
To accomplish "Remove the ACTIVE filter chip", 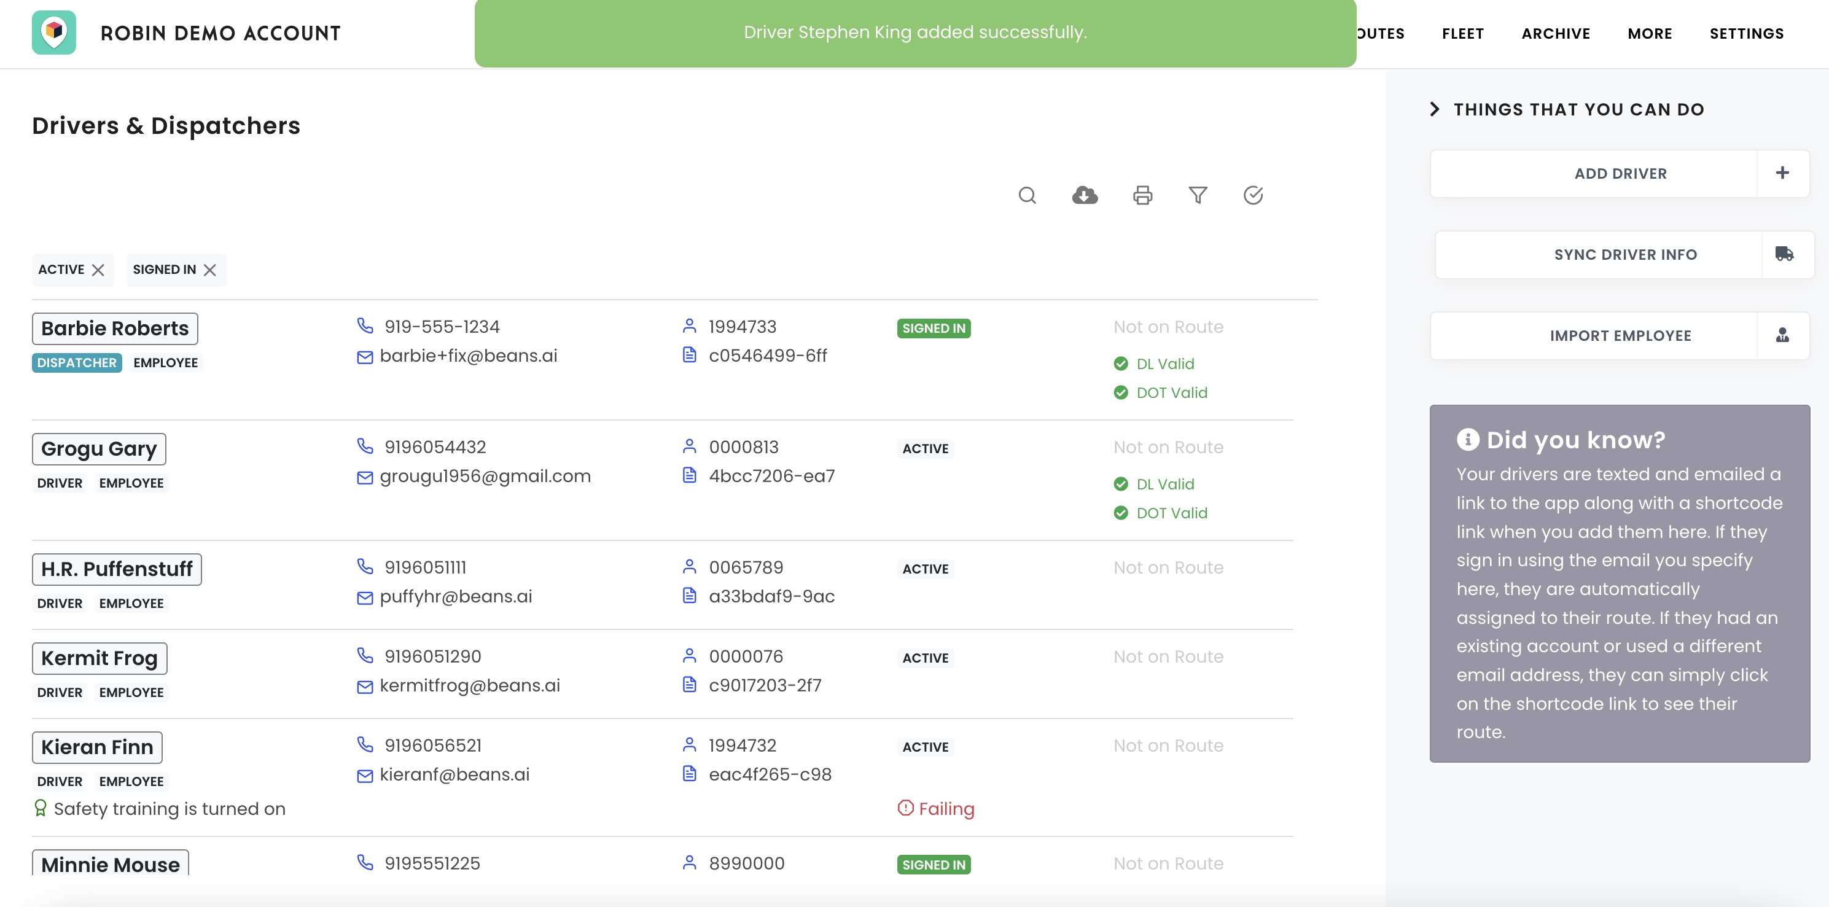I will pyautogui.click(x=98, y=270).
